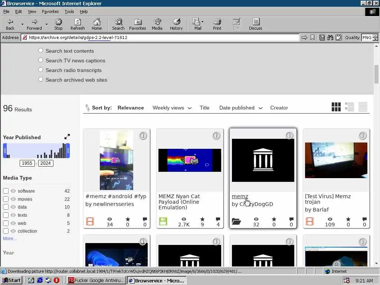Sort results by Title
The width and height of the screenshot is (380, 285).
[204, 108]
